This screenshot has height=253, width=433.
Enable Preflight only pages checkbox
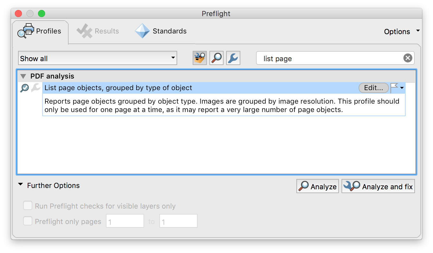click(x=28, y=221)
